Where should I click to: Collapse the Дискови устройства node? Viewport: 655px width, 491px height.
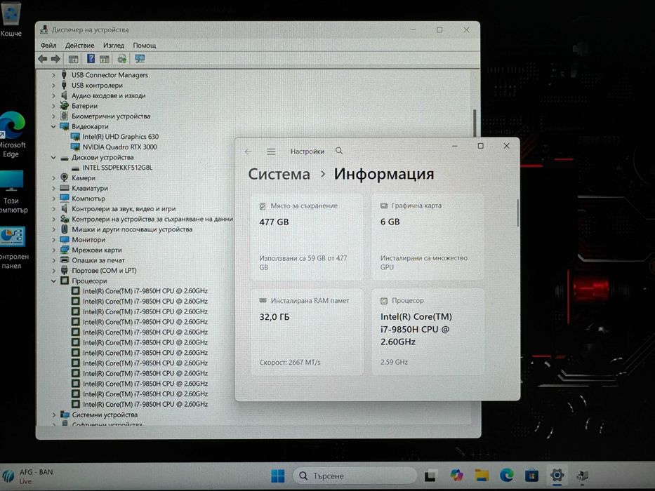(x=53, y=157)
